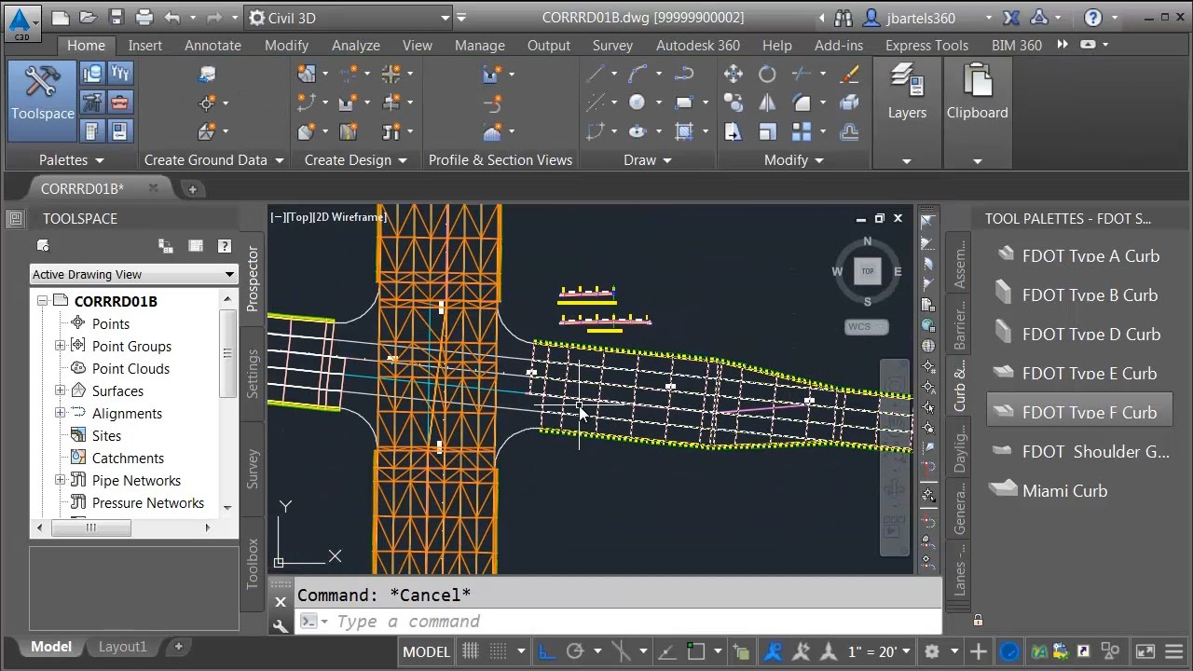Viewport: 1193px width, 671px height.
Task: Open the Clipboard panel button
Action: 977,93
